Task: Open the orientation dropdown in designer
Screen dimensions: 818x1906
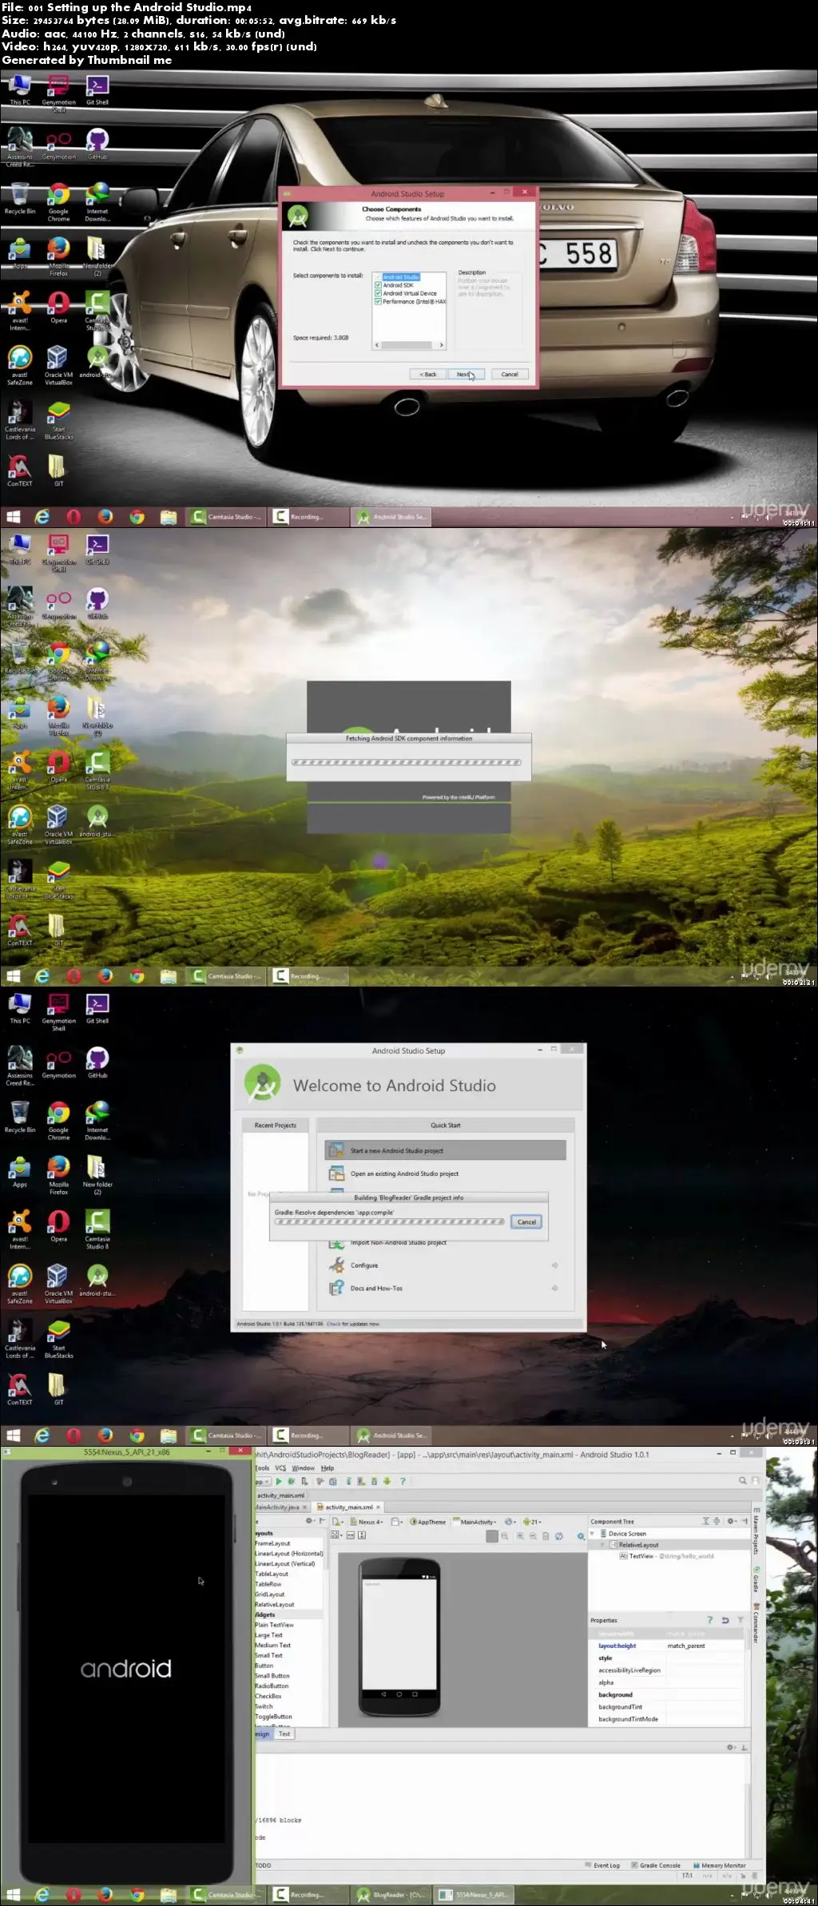Action: pyautogui.click(x=396, y=1522)
